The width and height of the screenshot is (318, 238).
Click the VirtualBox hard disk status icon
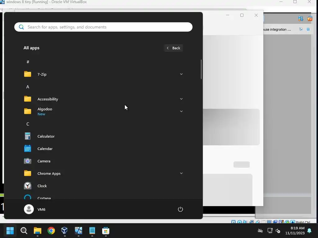pos(234,222)
